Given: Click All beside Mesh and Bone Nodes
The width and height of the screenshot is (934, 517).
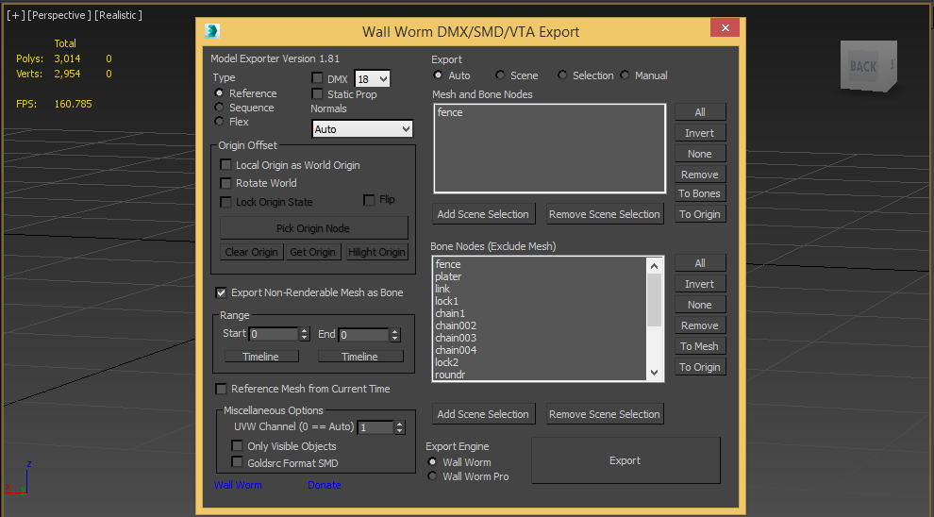Looking at the screenshot, I should [700, 112].
